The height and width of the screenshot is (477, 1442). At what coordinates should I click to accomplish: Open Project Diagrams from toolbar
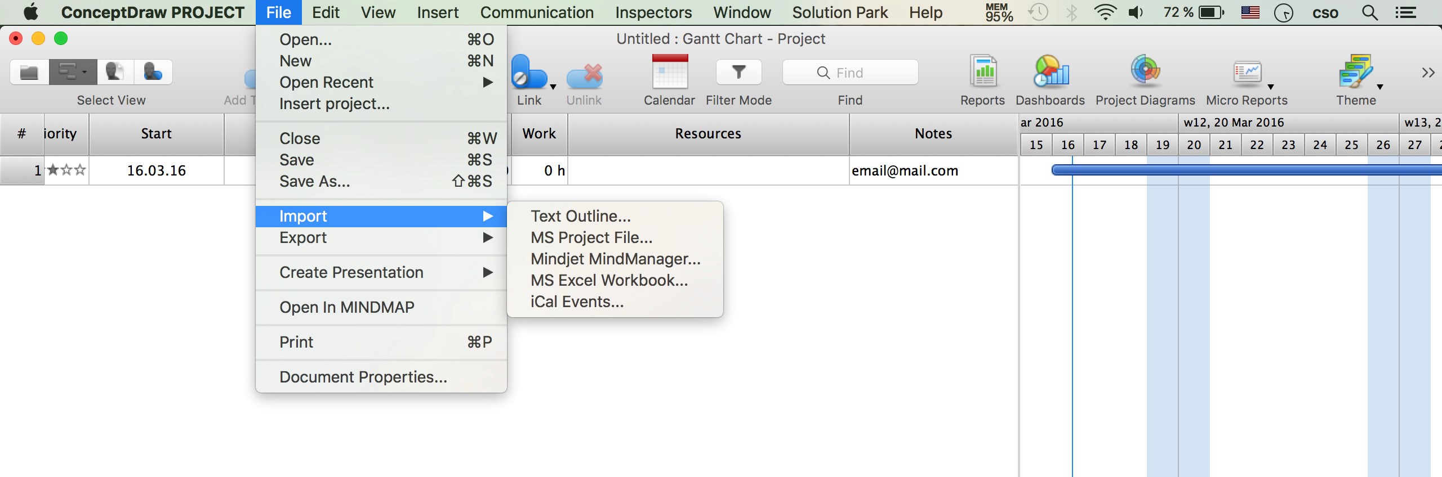(1145, 72)
